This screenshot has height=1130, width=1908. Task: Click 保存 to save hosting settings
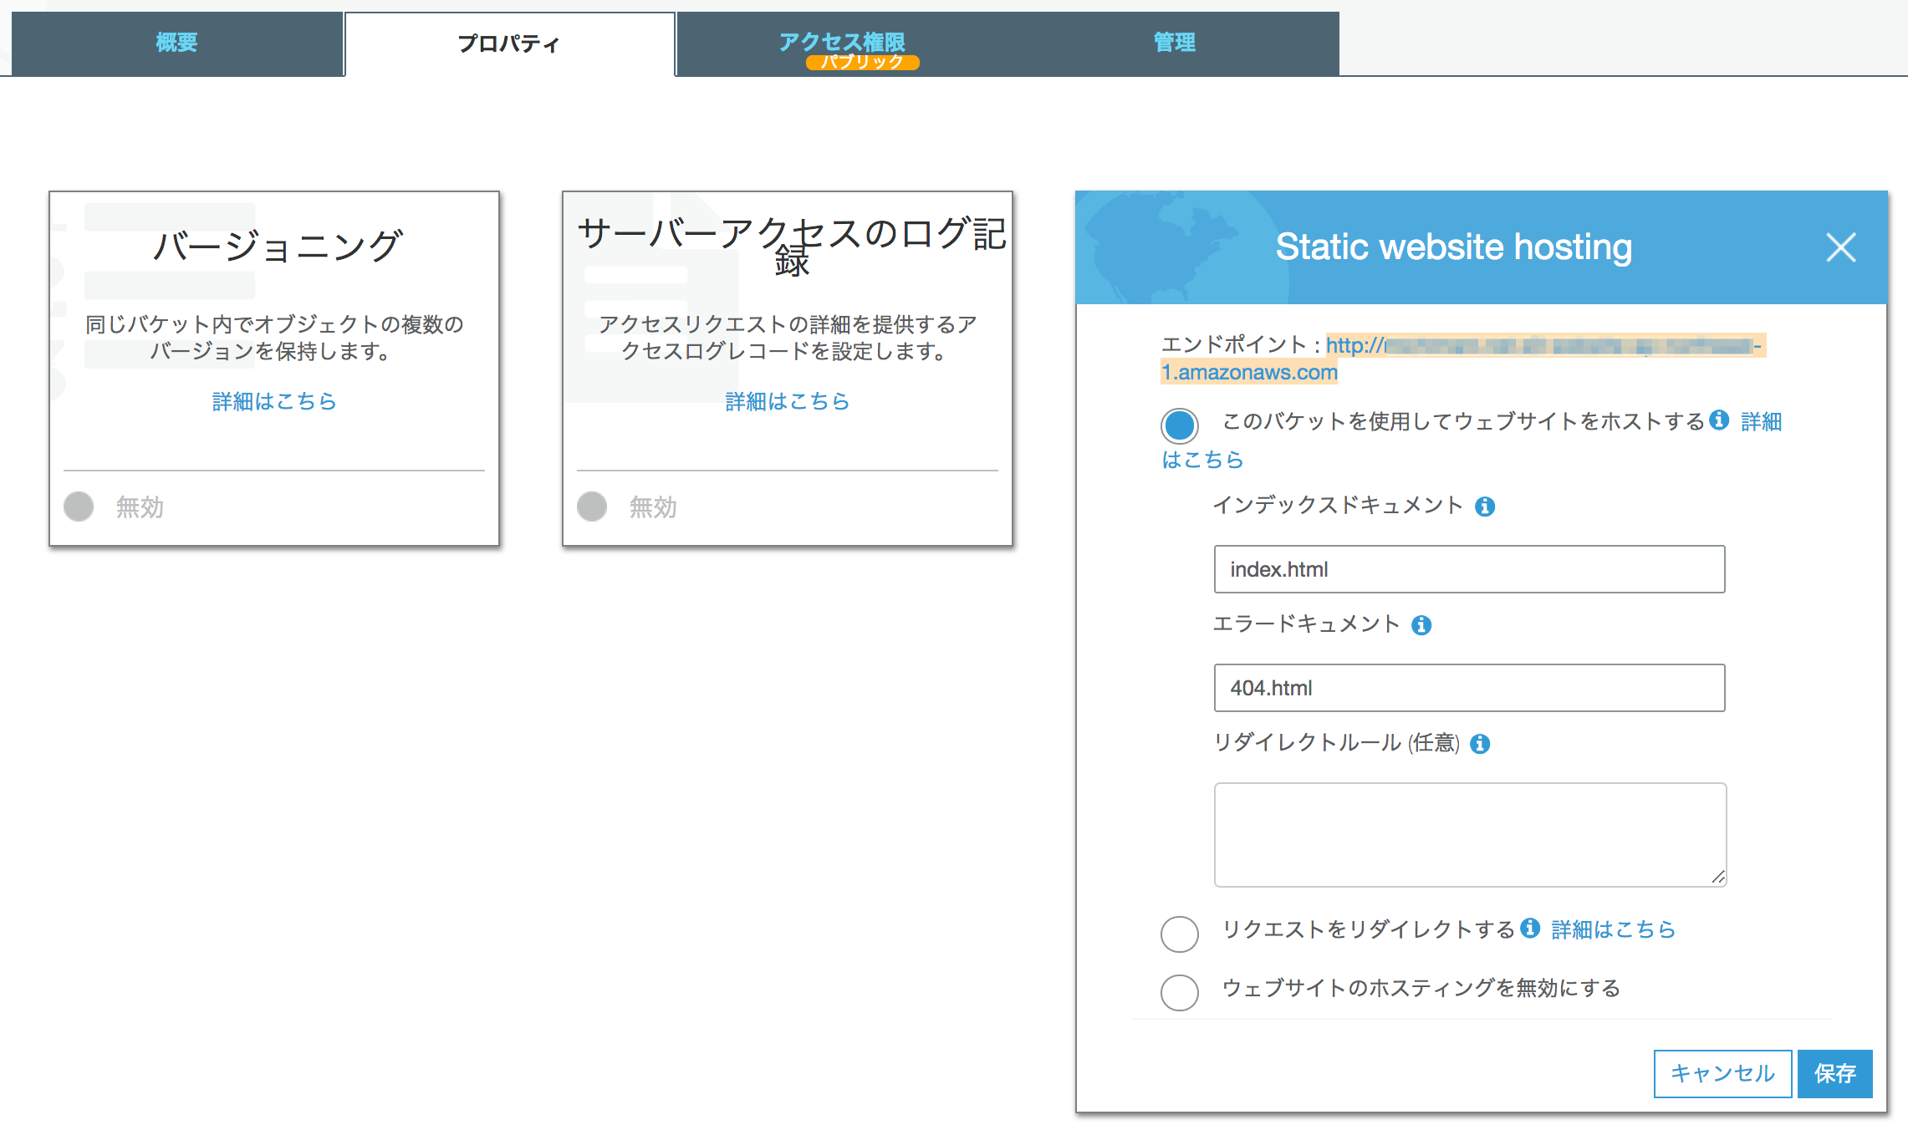click(1835, 1073)
